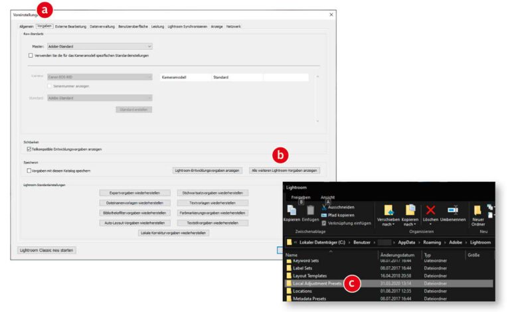The width and height of the screenshot is (518, 312).
Task: Click Roaming in Explorer breadcrumb path
Action: point(432,242)
